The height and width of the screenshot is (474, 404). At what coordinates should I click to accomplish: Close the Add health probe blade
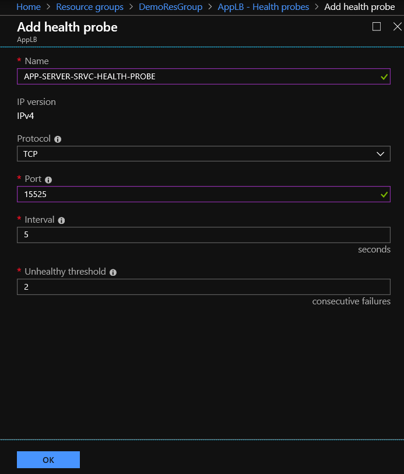click(398, 27)
